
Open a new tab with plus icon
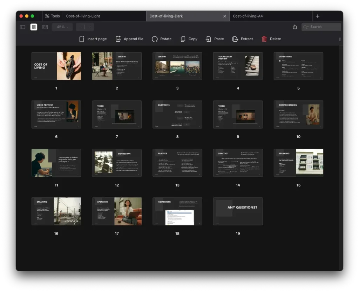click(x=317, y=16)
